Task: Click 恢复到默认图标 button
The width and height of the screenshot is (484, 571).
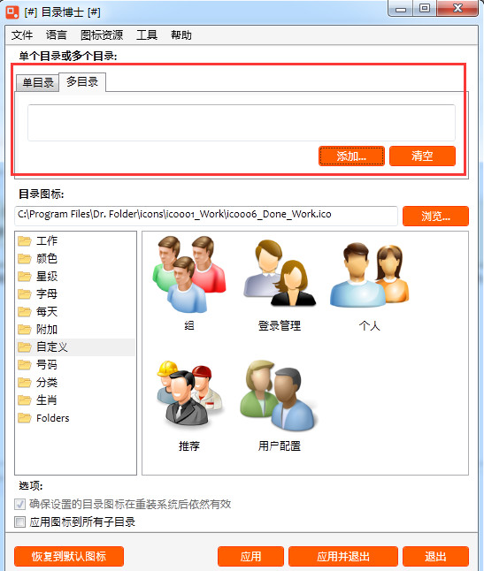Action: [x=69, y=556]
